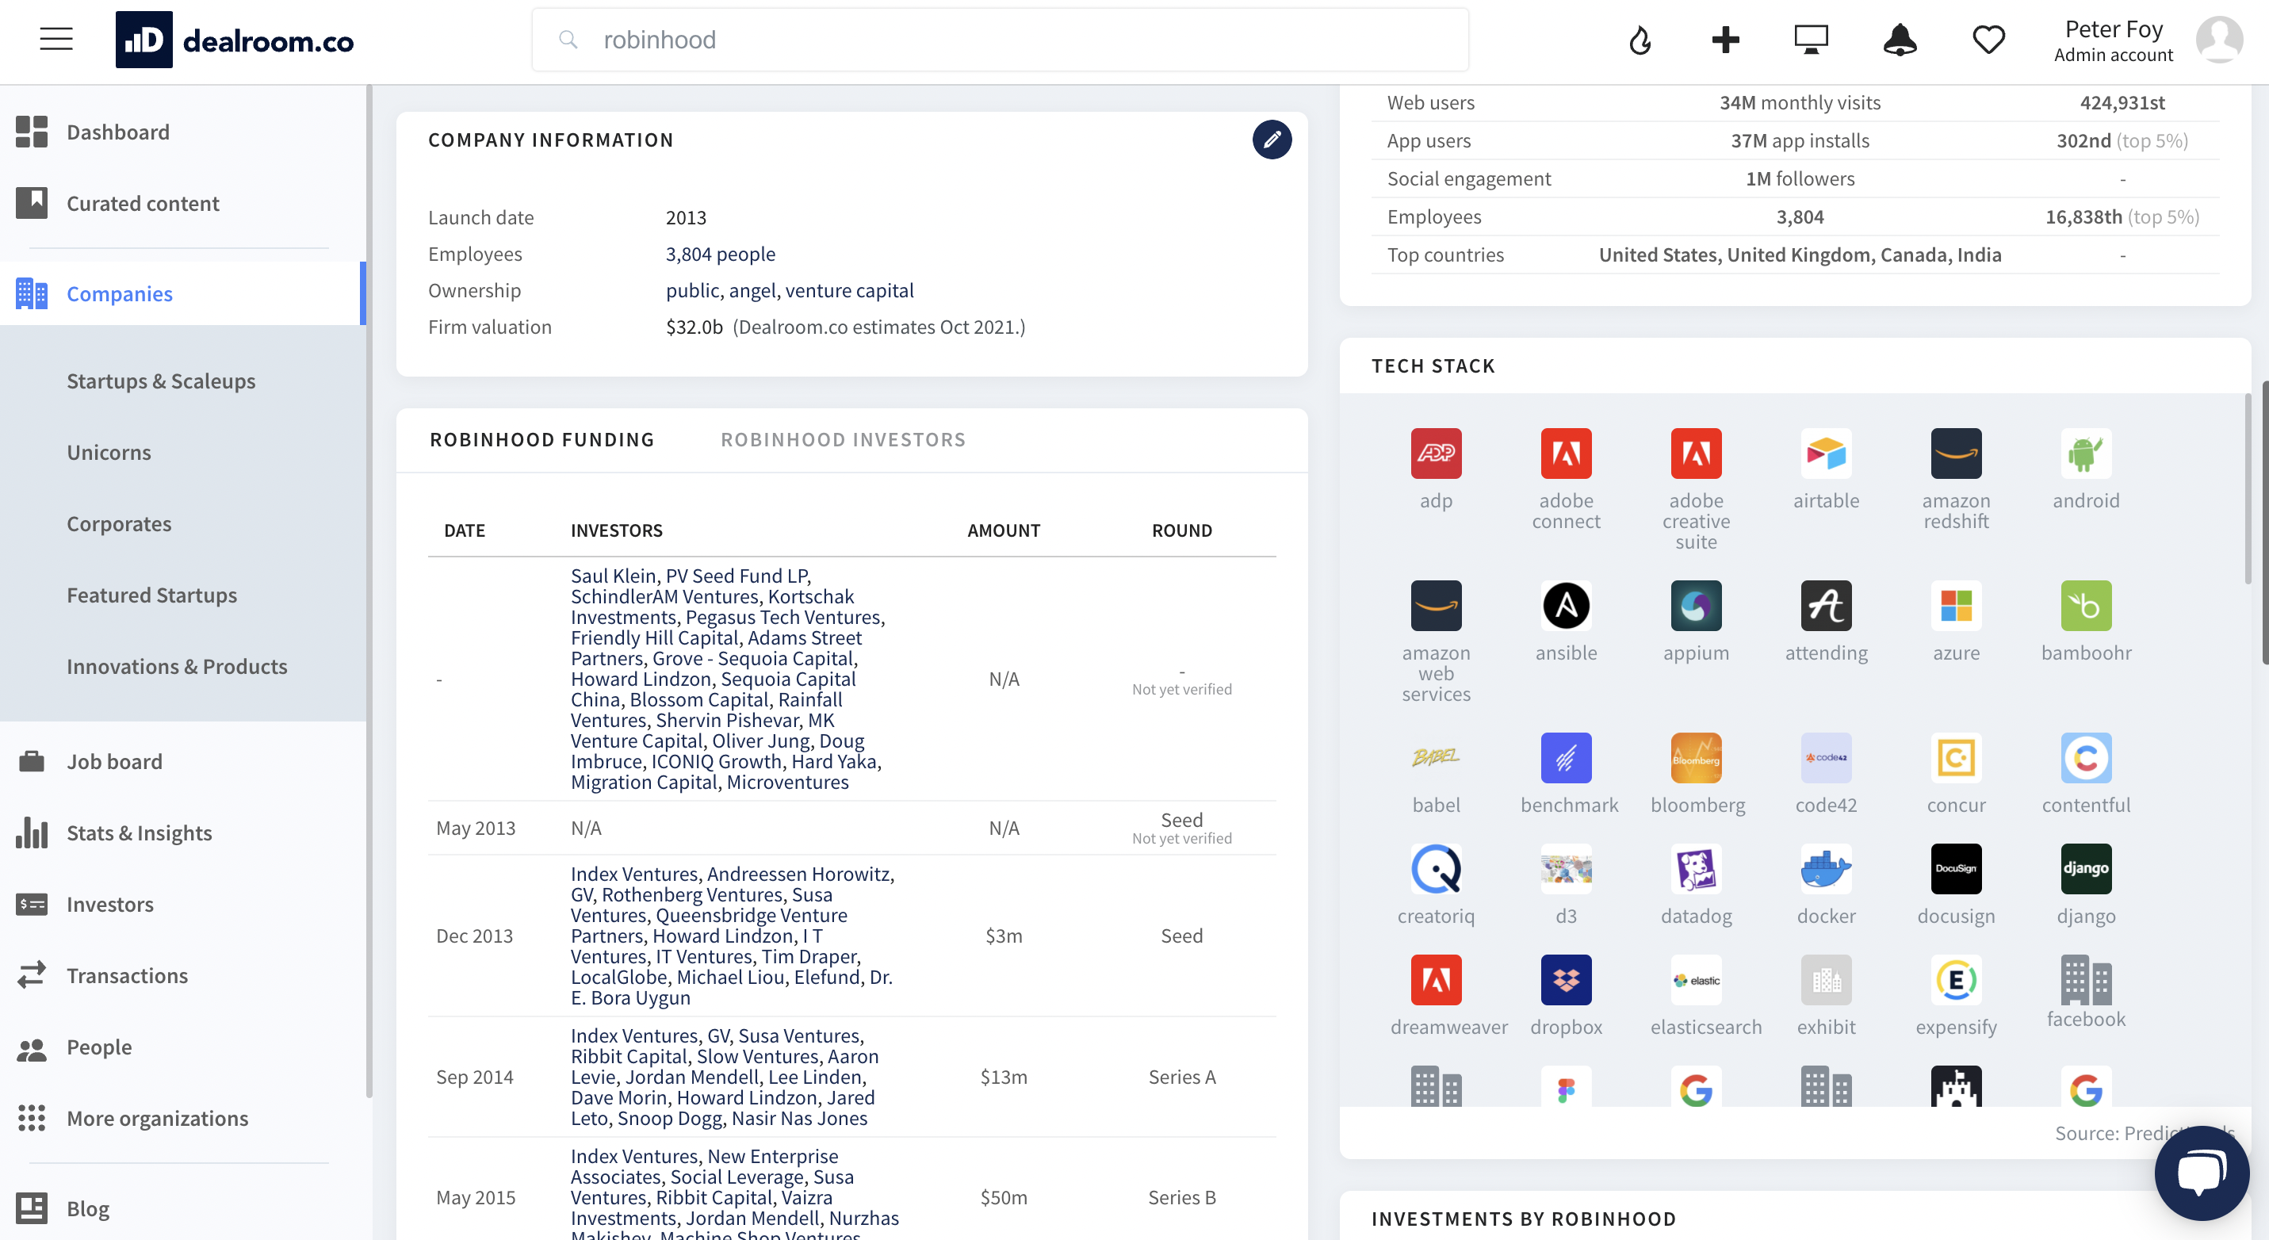2269x1240 pixels.
Task: Open the hamburger navigation menu
Action: pos(55,39)
